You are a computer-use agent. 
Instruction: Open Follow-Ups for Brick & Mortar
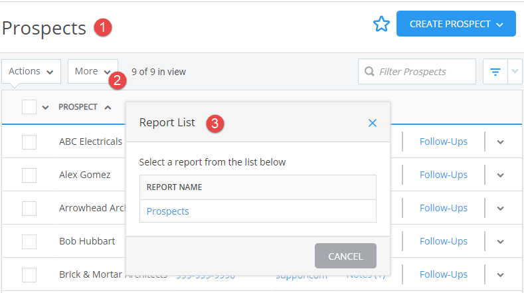(444, 274)
